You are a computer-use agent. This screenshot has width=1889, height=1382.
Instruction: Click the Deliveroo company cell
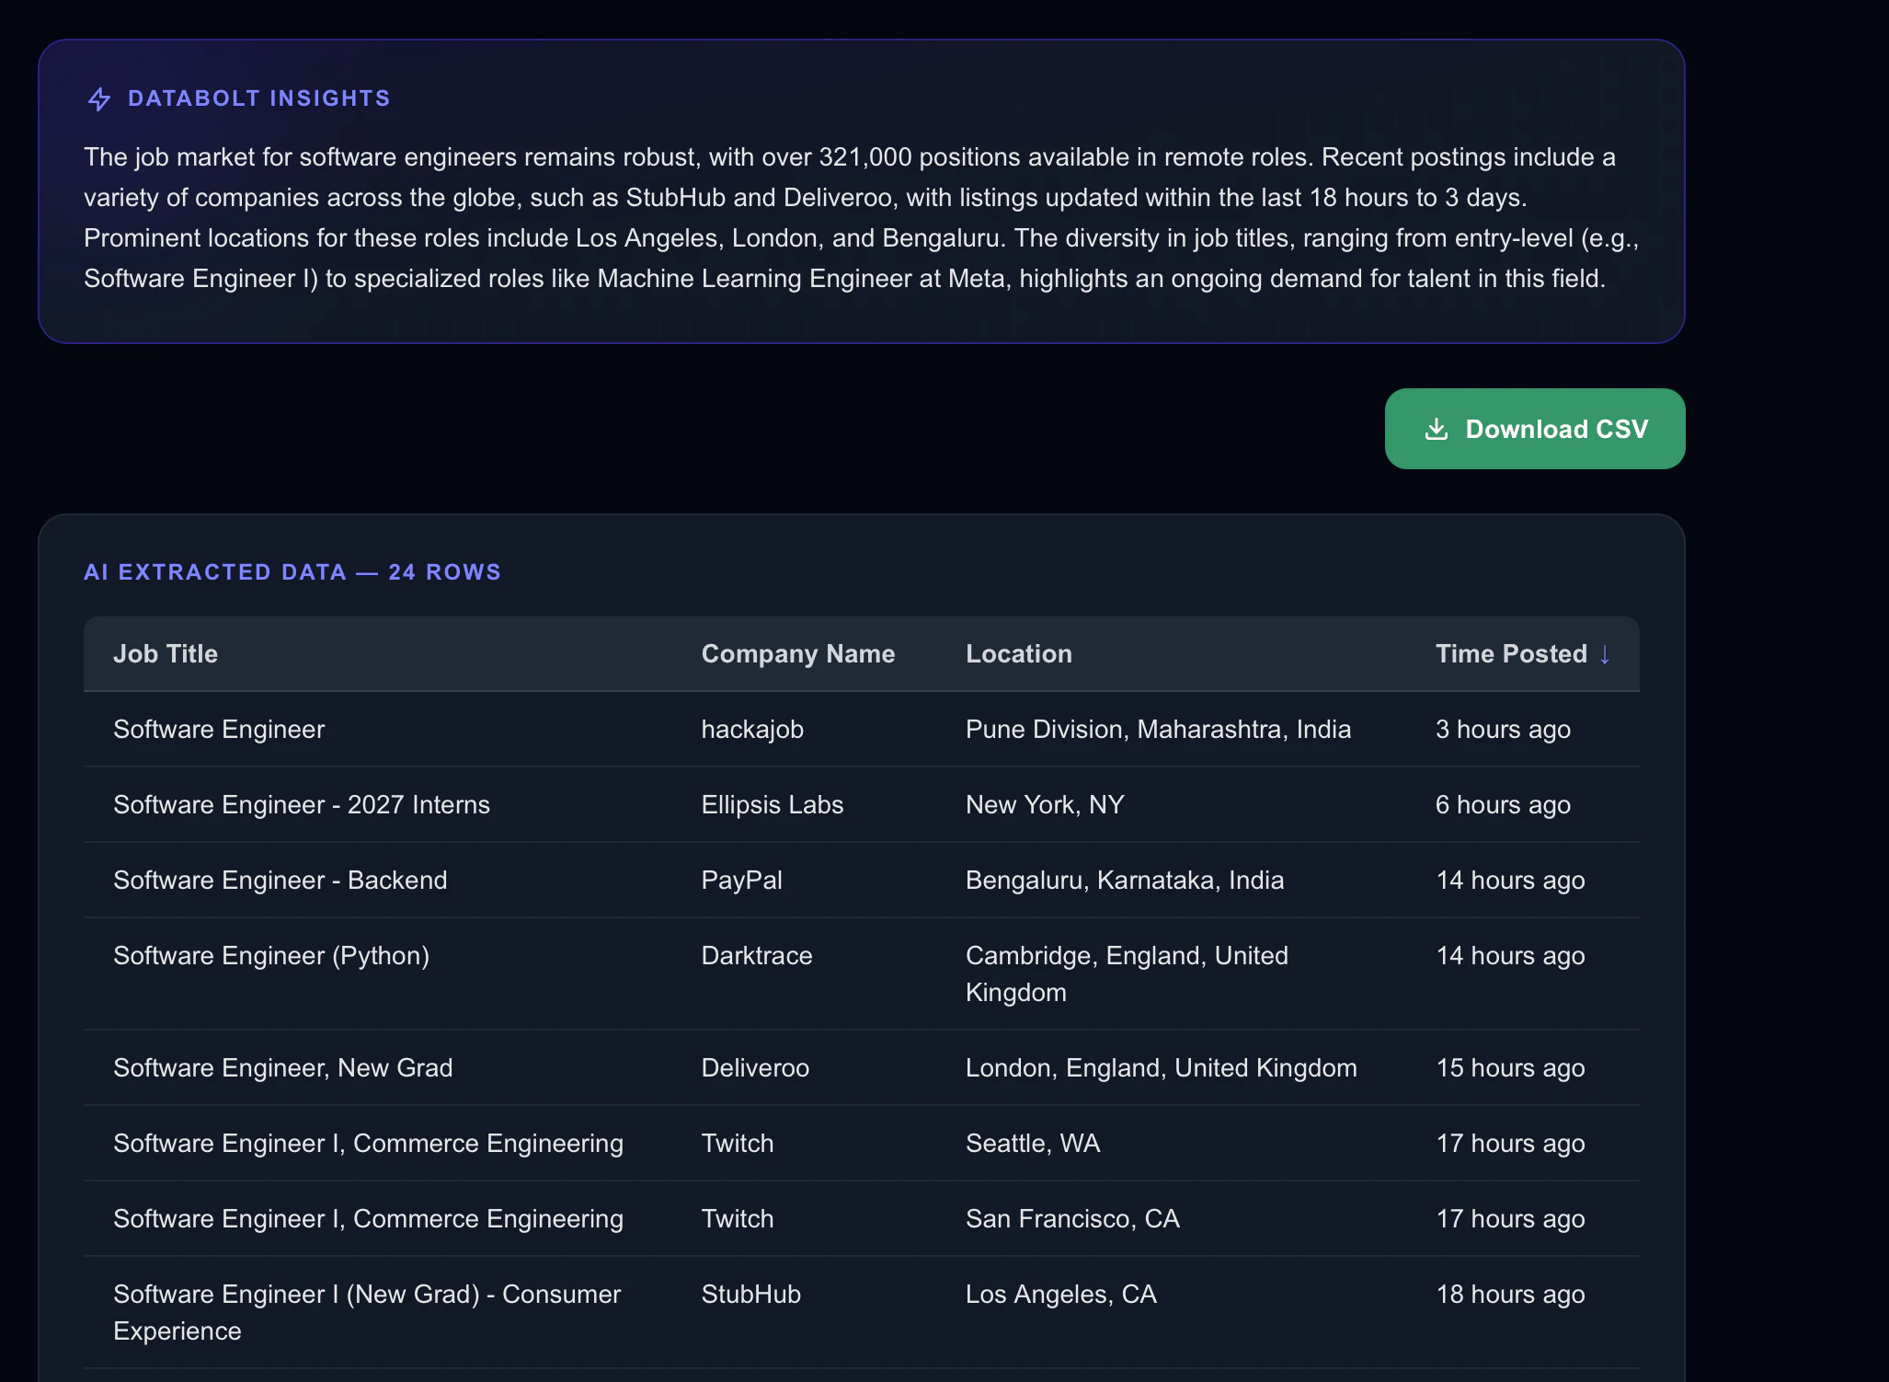(x=754, y=1068)
